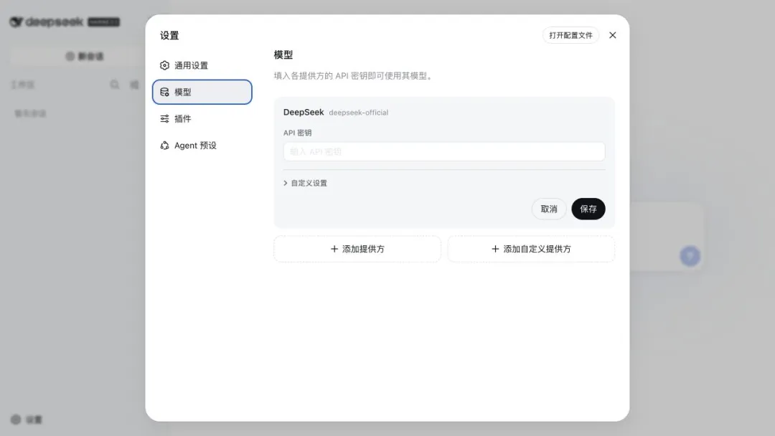Click the DeepSeek provider name

tap(304, 112)
